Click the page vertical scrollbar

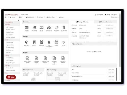pos(120,41)
